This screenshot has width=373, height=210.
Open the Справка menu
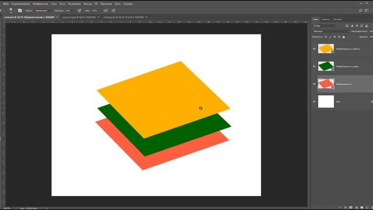click(128, 4)
